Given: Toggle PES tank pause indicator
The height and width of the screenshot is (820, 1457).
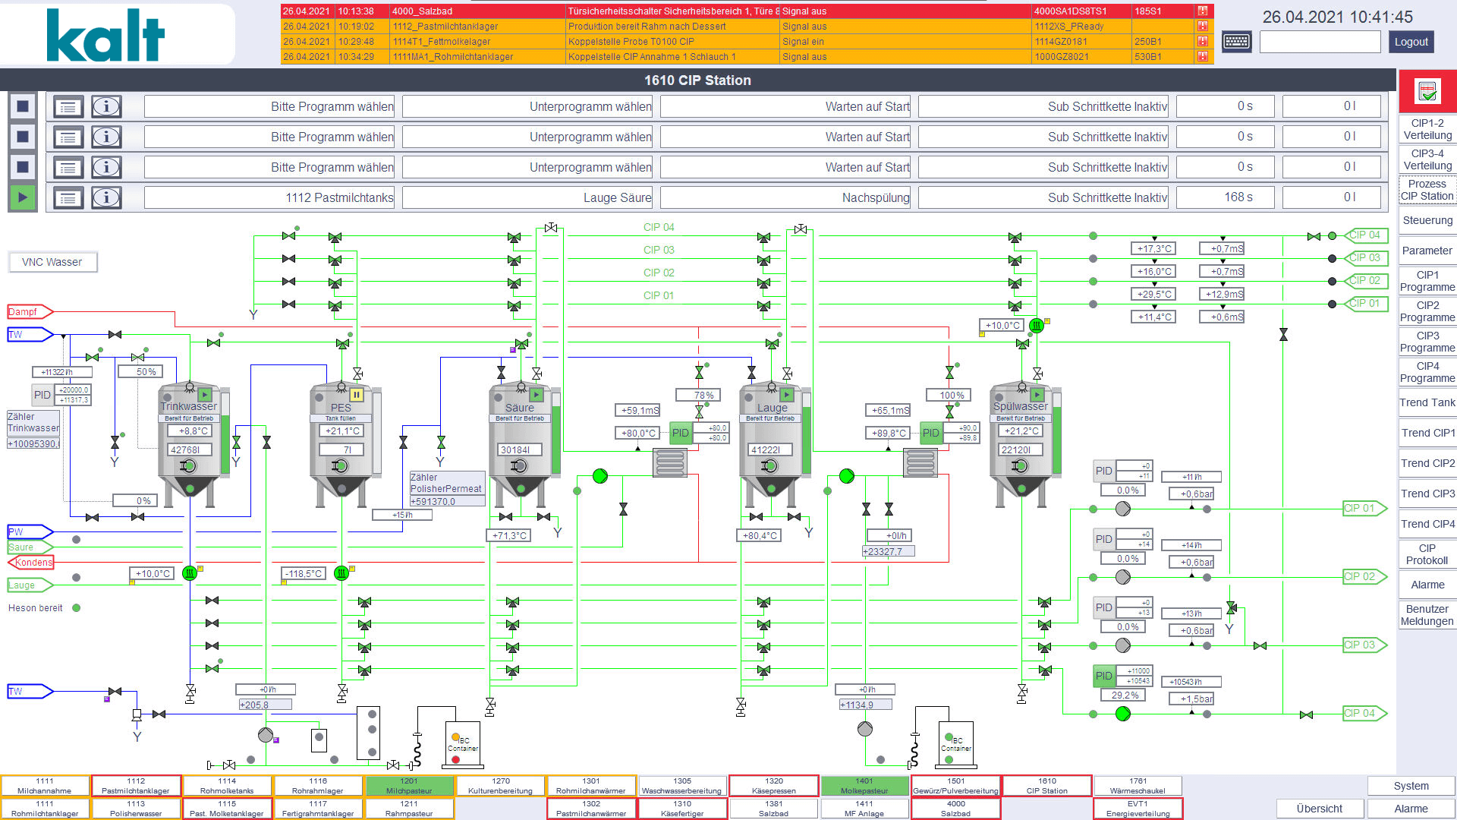Looking at the screenshot, I should click(356, 395).
